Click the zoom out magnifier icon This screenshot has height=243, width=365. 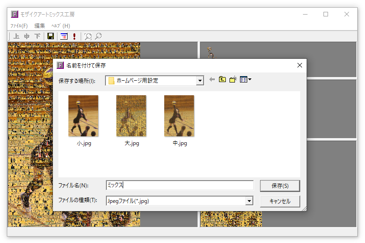99,36
